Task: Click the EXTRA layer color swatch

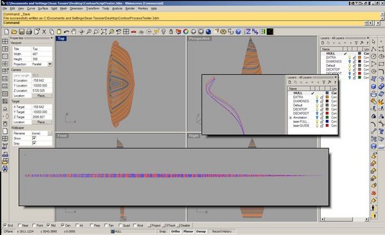Action: [x=360, y=57]
